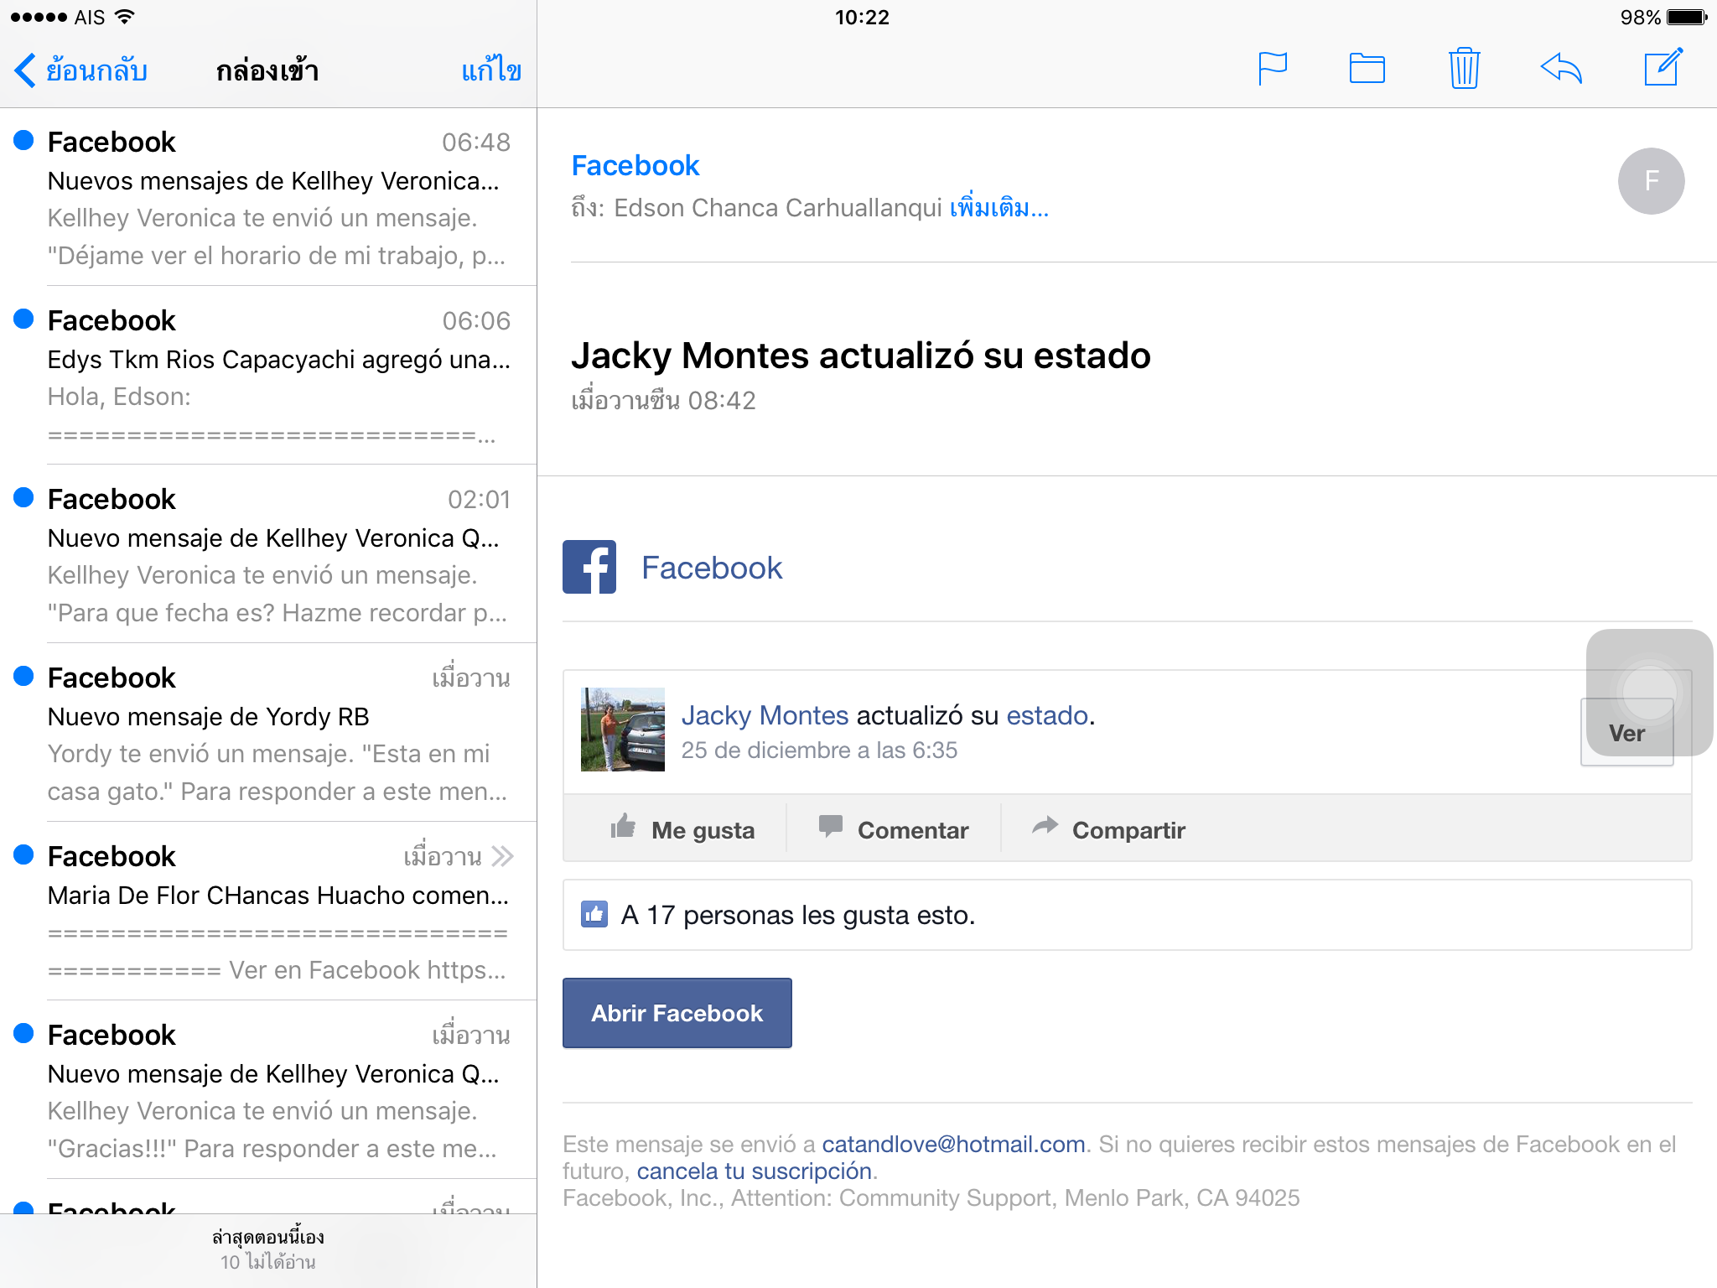
Task: Expand recipients with เพิ่มเติม...
Action: pos(999,207)
